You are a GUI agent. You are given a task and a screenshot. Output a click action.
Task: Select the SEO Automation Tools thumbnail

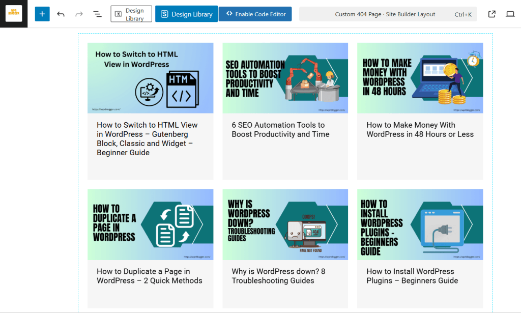click(285, 78)
